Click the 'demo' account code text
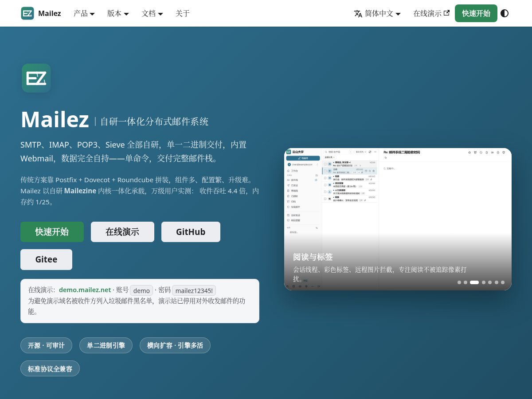 coord(141,290)
